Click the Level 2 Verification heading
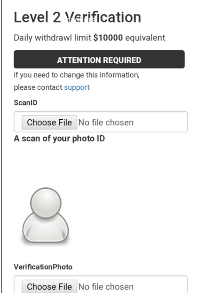Image resolution: width=222 pixels, height=293 pixels. coord(77,18)
